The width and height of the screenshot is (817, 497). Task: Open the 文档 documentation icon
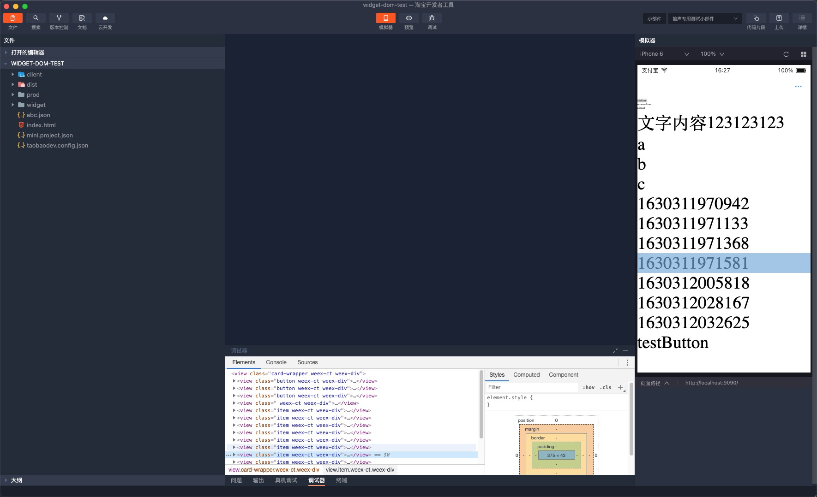tap(82, 18)
